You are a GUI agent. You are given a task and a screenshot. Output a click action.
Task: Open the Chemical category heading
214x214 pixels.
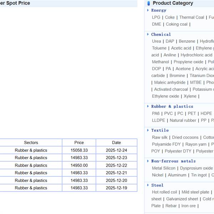click(161, 35)
